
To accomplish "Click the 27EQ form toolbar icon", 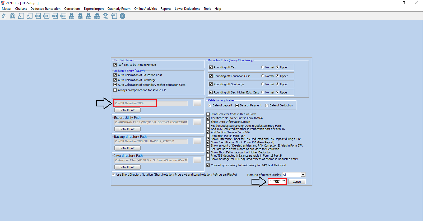I will [x=63, y=16].
